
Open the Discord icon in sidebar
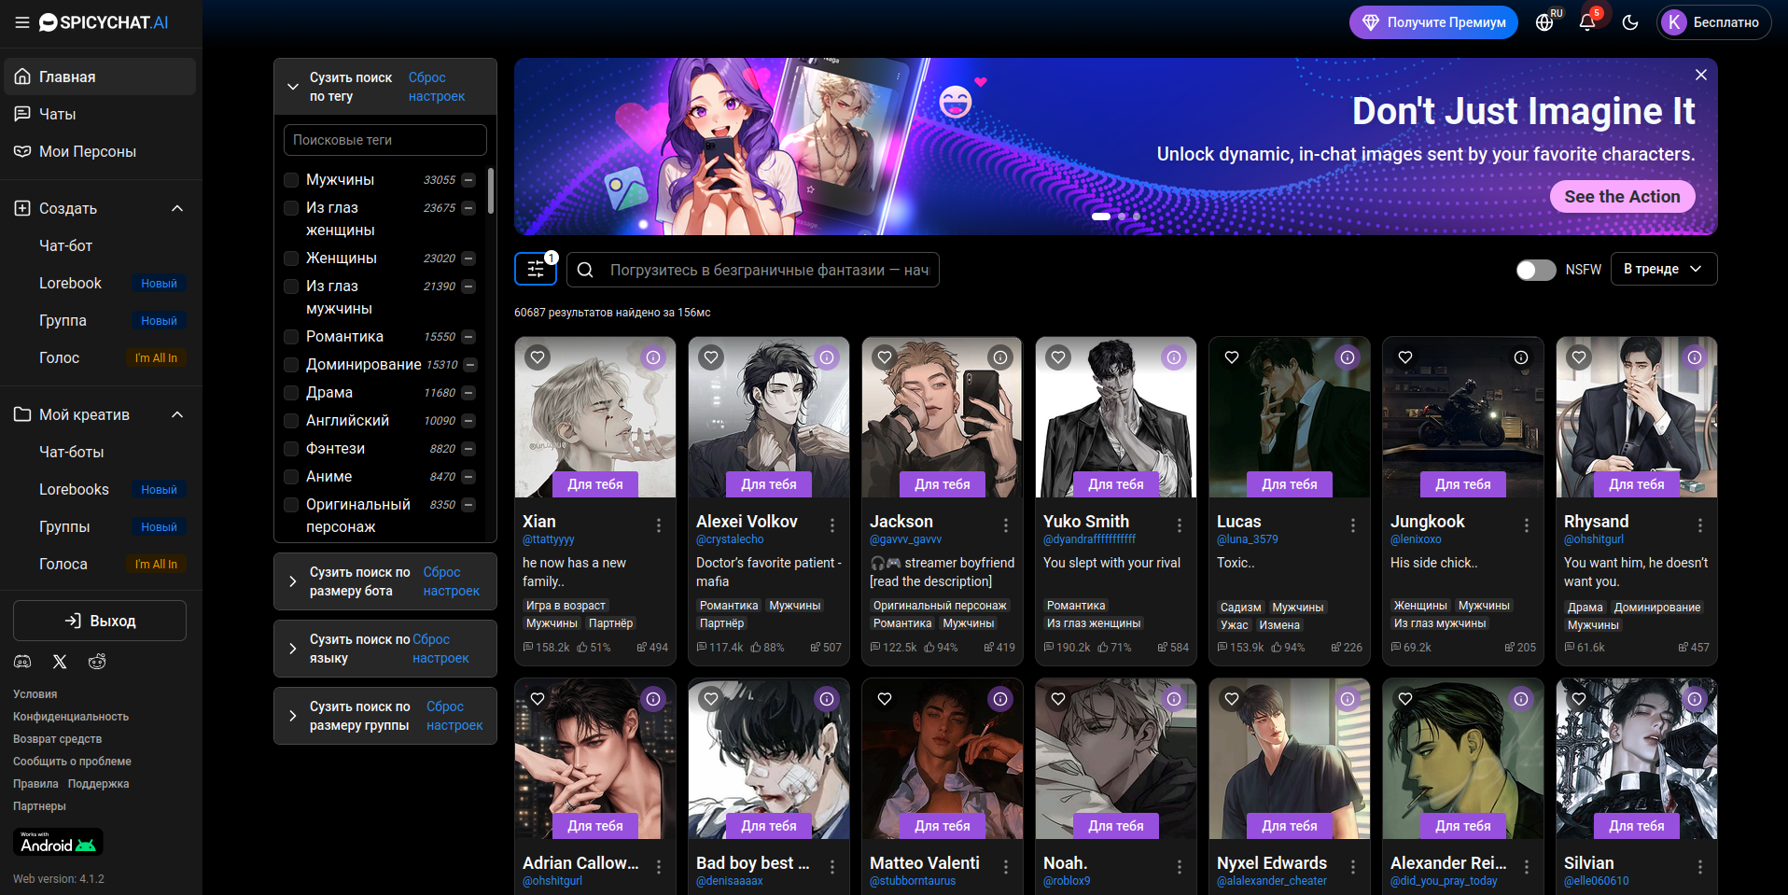tap(22, 662)
